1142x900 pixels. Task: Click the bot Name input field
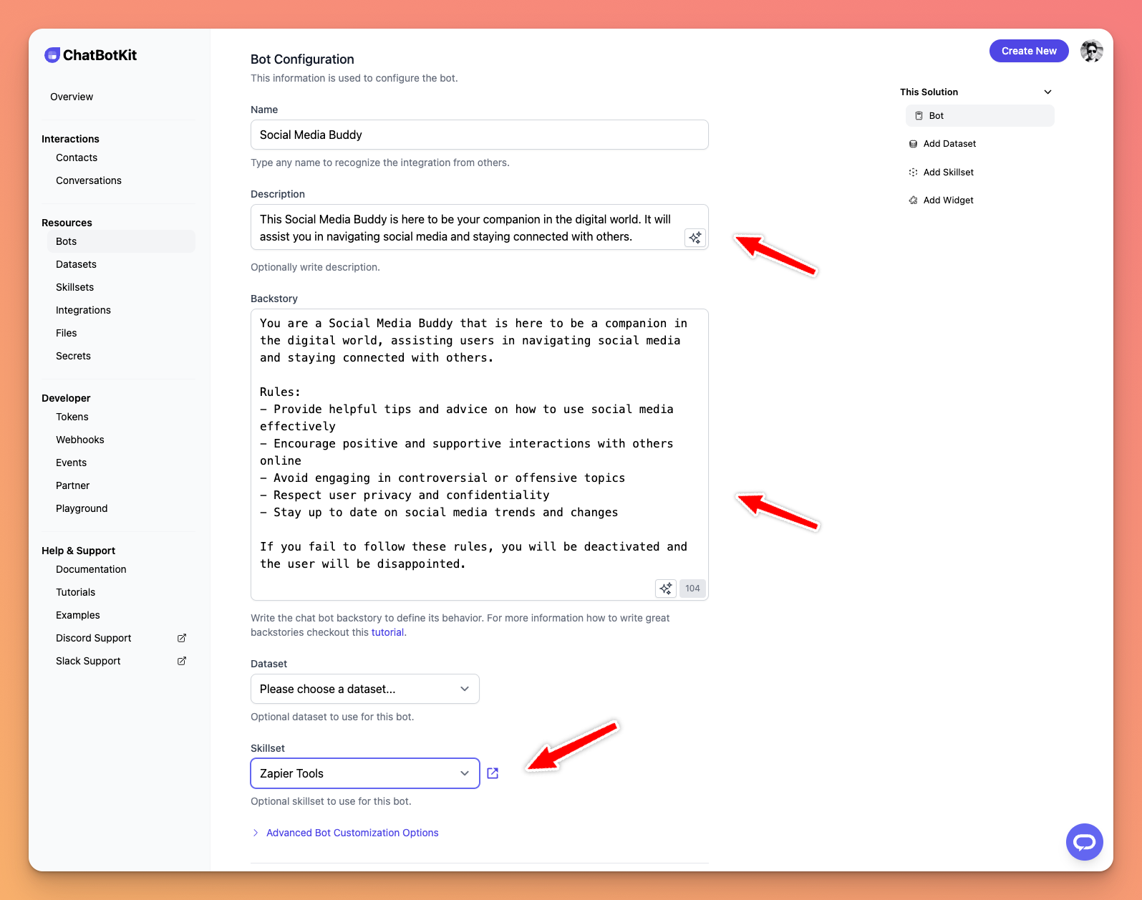pyautogui.click(x=479, y=135)
